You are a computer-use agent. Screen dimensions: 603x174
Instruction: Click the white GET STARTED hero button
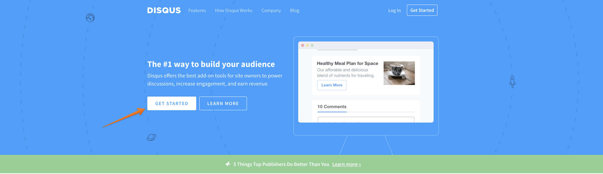coord(172,103)
